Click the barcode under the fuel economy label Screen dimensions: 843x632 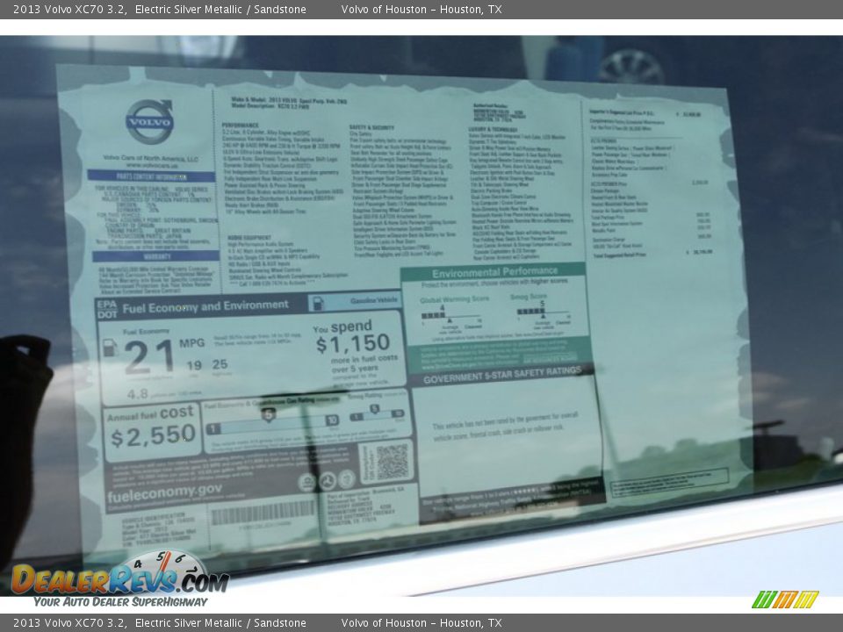263,512
